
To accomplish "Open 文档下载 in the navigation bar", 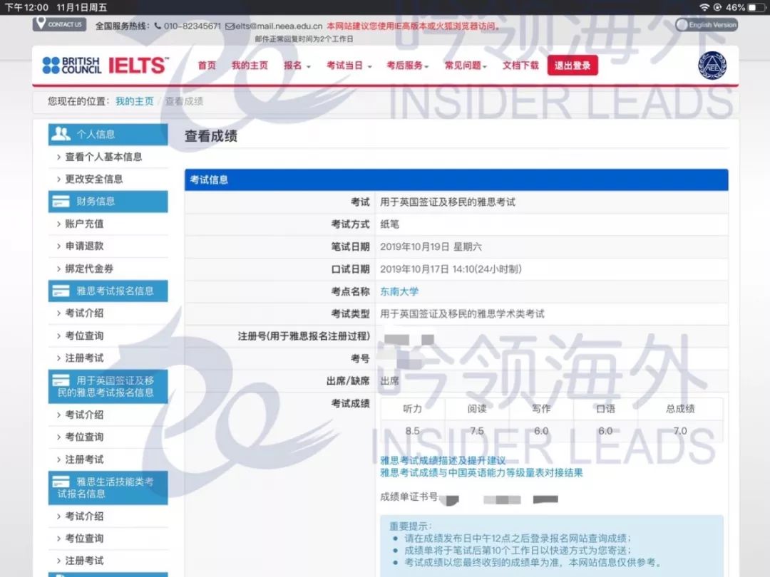I will click(x=520, y=66).
